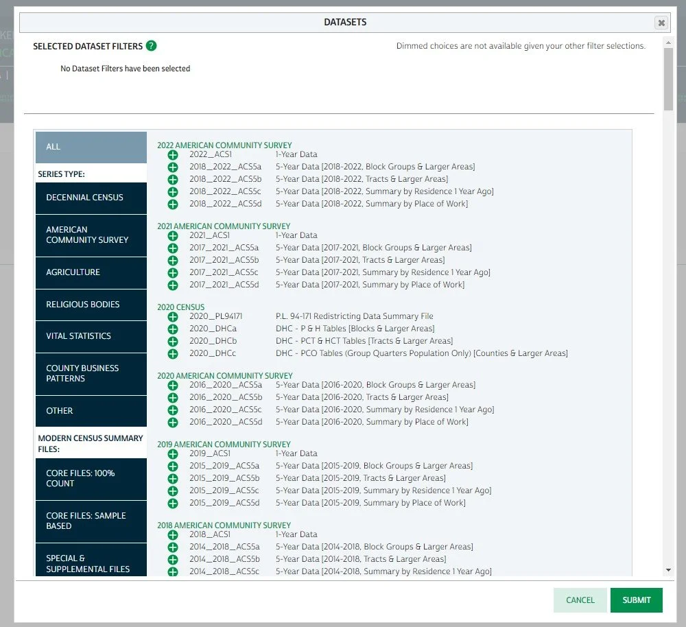Add 2014_2018_ACS5a using the plus icon
Image resolution: width=686 pixels, height=627 pixels.
pyautogui.click(x=173, y=547)
